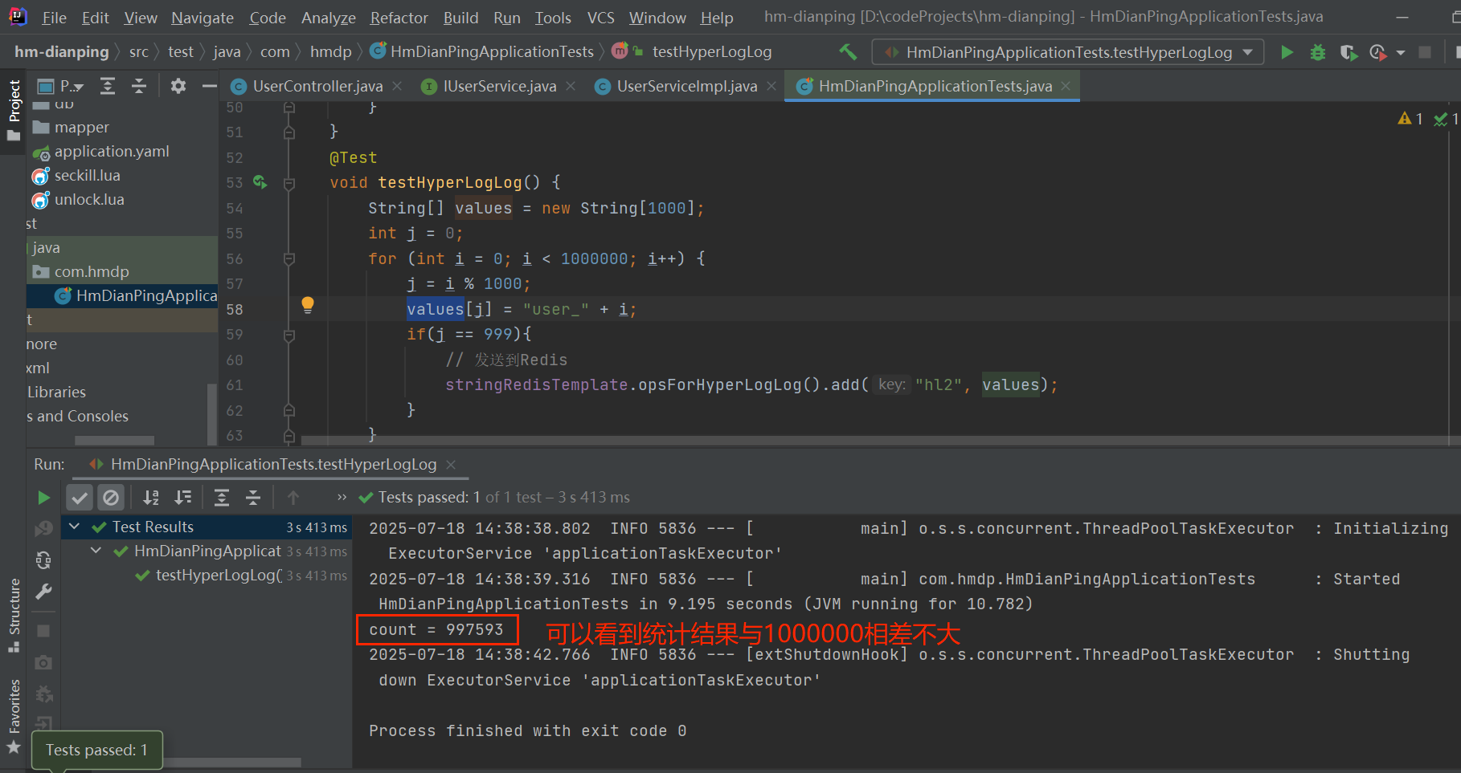Click the run gutter icon at line 53

click(x=260, y=182)
